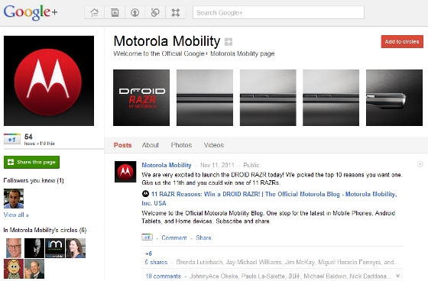Open the fourth scrapbook photo of phone edge

pyautogui.click(x=331, y=98)
